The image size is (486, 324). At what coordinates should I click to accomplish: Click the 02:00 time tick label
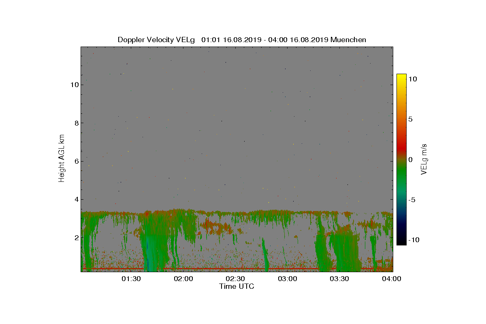coord(183,279)
